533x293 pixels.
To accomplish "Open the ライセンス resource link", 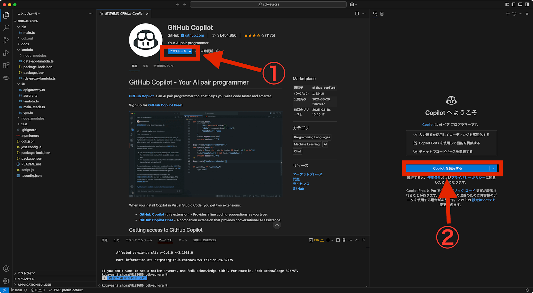I will [x=301, y=184].
